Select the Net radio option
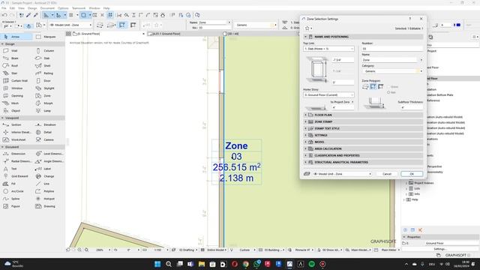 click(x=391, y=92)
